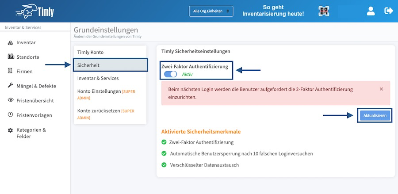This screenshot has height=194, width=398.
Task: Click the logout arrow icon
Action: pyautogui.click(x=389, y=11)
